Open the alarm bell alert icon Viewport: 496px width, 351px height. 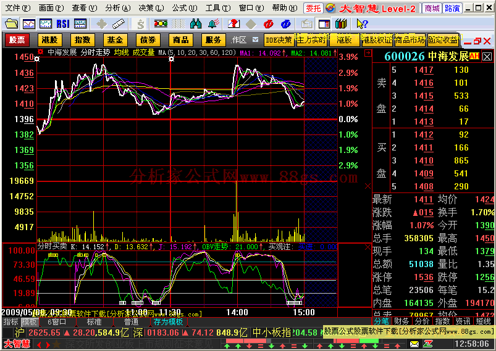pyautogui.click(x=214, y=23)
